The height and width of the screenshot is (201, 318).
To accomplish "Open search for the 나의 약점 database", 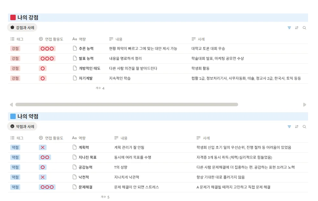I will coord(304,127).
